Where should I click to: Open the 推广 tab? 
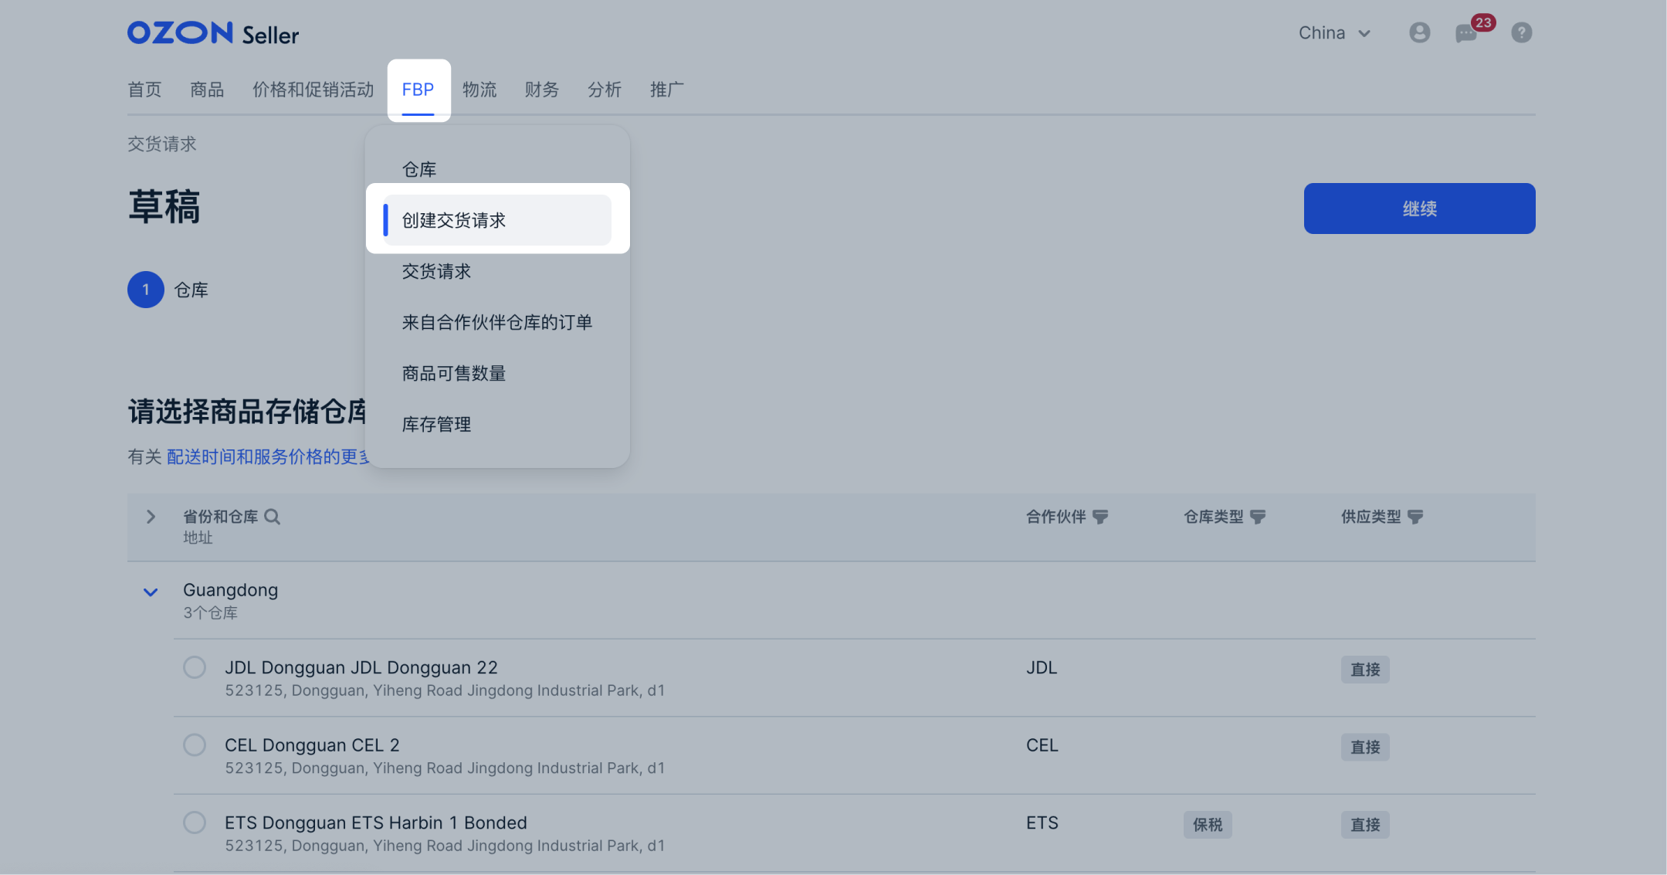(x=667, y=90)
